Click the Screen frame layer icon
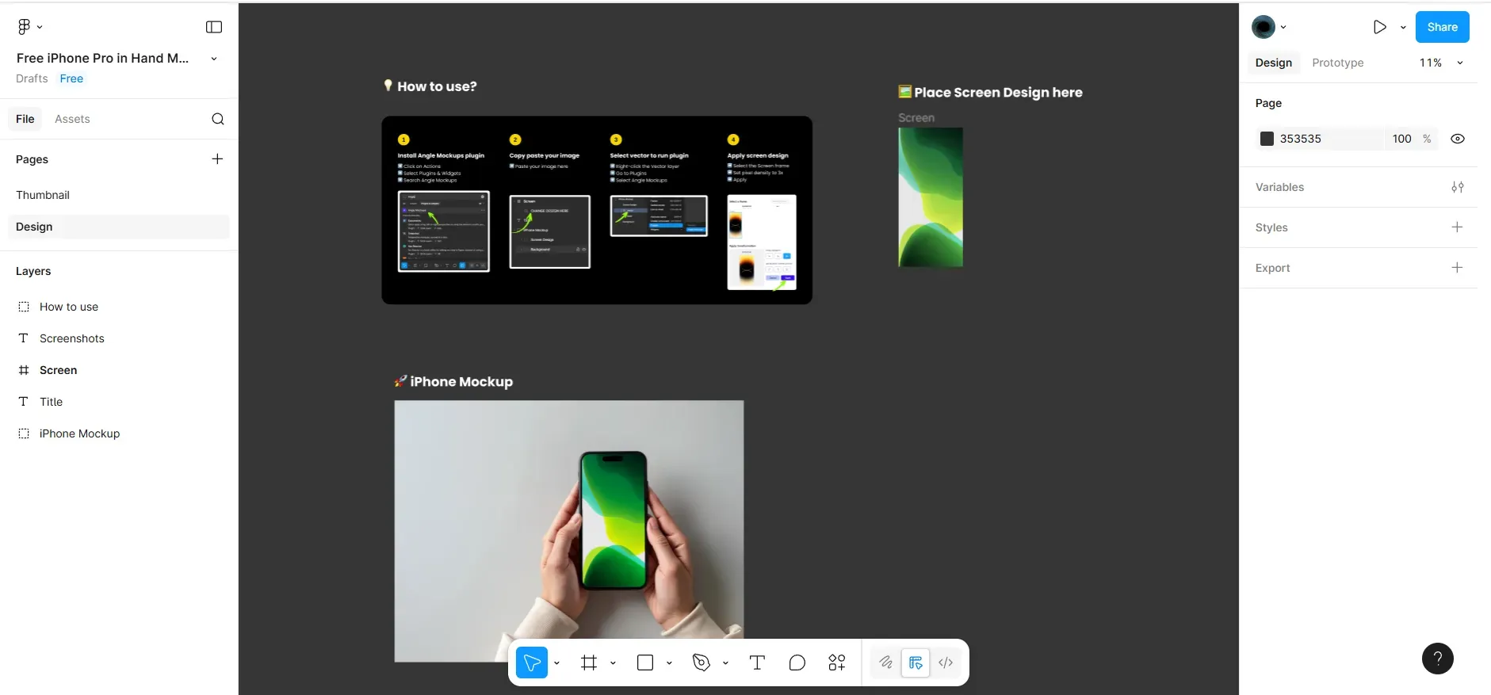Viewport: 1491px width, 695px height. 24,370
